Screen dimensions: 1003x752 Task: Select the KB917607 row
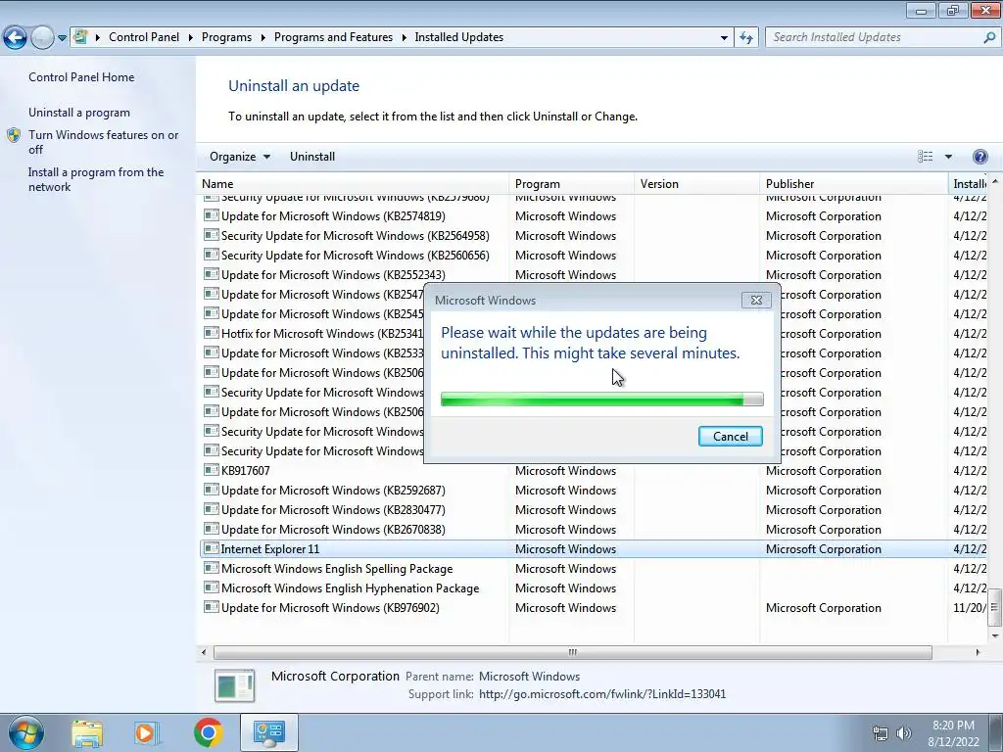tap(594, 471)
